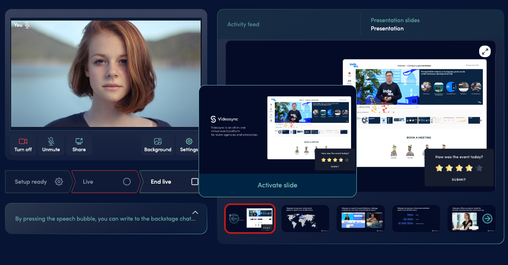Viewport: 508px width, 265px height.
Task: Open the Settings panel
Action: coord(188,144)
